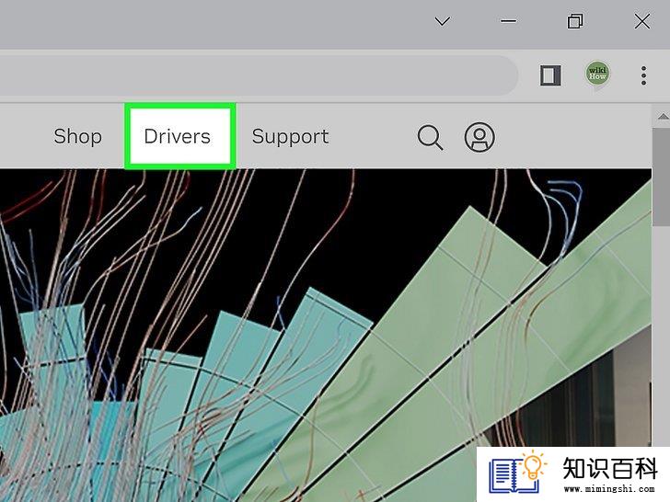This screenshot has height=502, width=670.
Task: Click the magnifying glass search icon
Action: (x=430, y=137)
